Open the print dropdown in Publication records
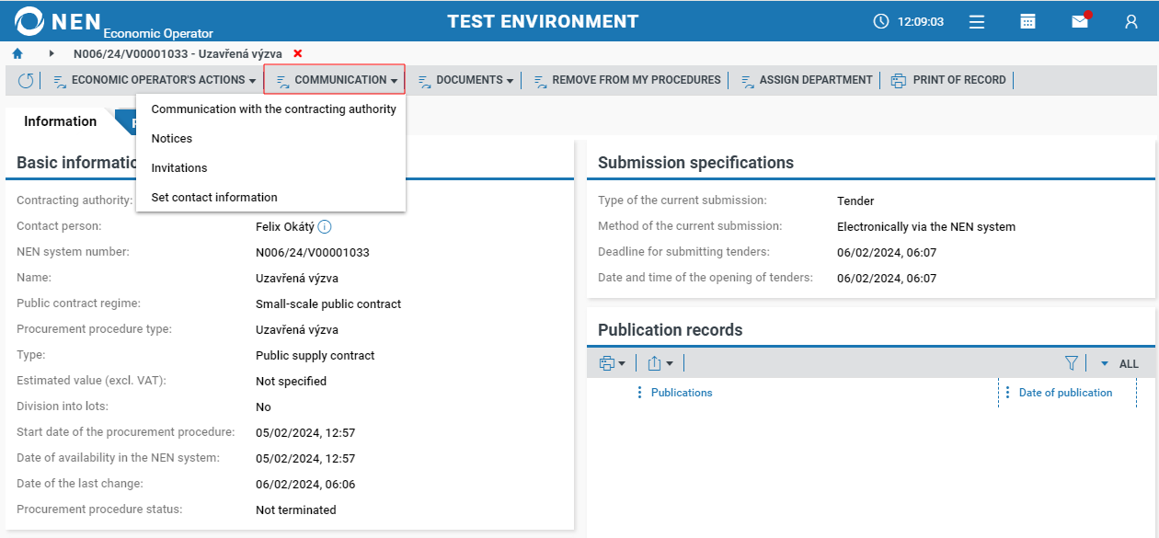 tap(612, 363)
